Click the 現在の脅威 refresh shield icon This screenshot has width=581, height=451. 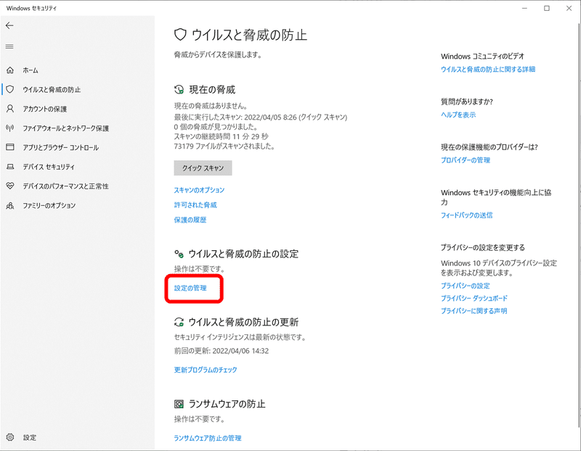coord(179,89)
